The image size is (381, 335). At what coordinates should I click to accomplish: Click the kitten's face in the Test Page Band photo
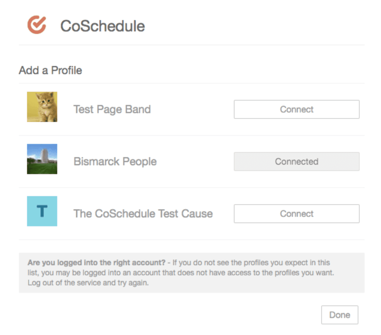click(44, 101)
